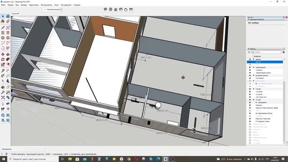Image resolution: width=288 pixels, height=162 pixels.
Task: Select 'наружн стены магазин гараж' tag row
Action: tap(265, 108)
